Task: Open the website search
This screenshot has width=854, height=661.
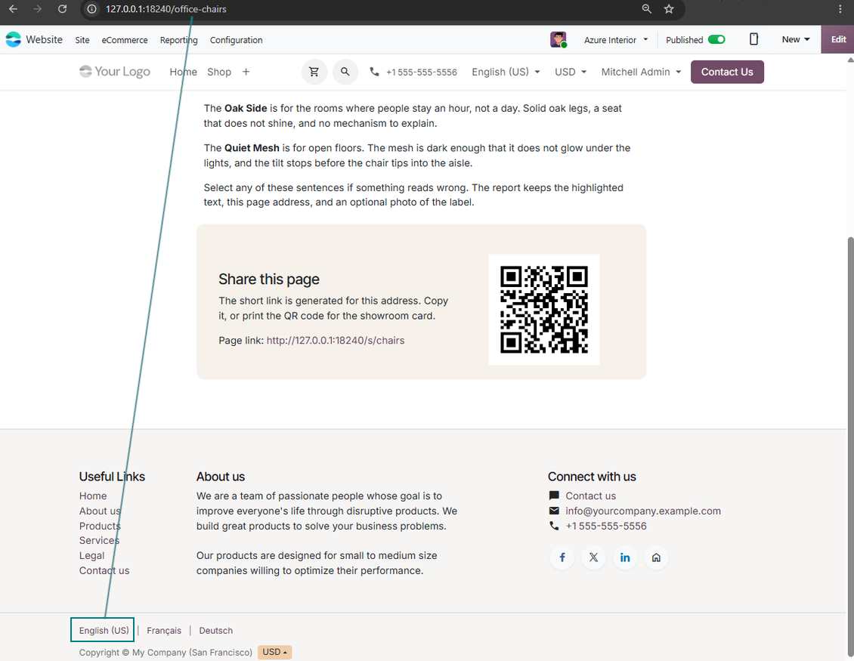Action: [345, 72]
